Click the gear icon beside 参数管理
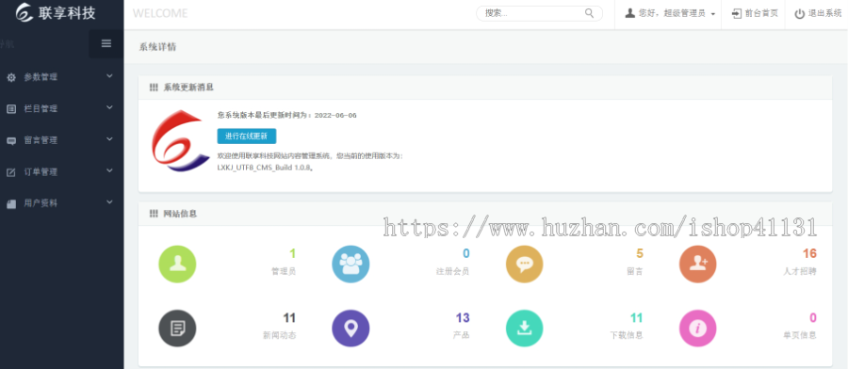This screenshot has height=369, width=848. [10, 77]
